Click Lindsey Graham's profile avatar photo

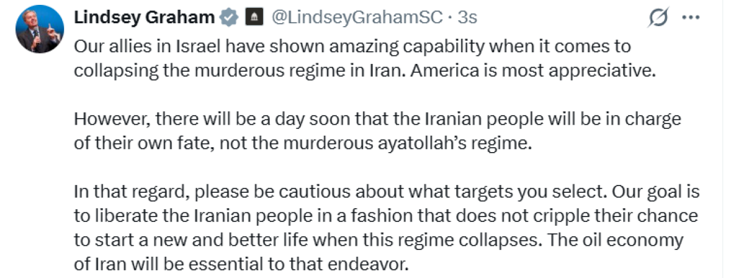coord(39,30)
